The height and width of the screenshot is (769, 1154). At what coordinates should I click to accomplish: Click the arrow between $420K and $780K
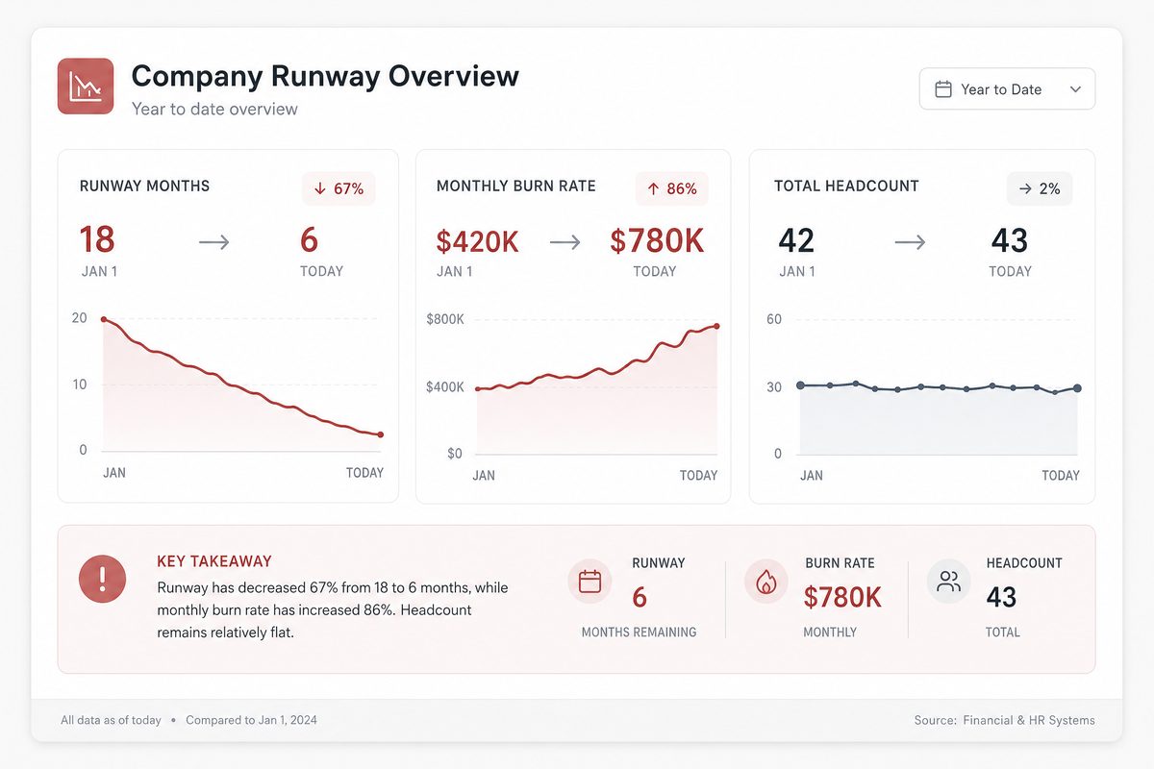coord(565,242)
